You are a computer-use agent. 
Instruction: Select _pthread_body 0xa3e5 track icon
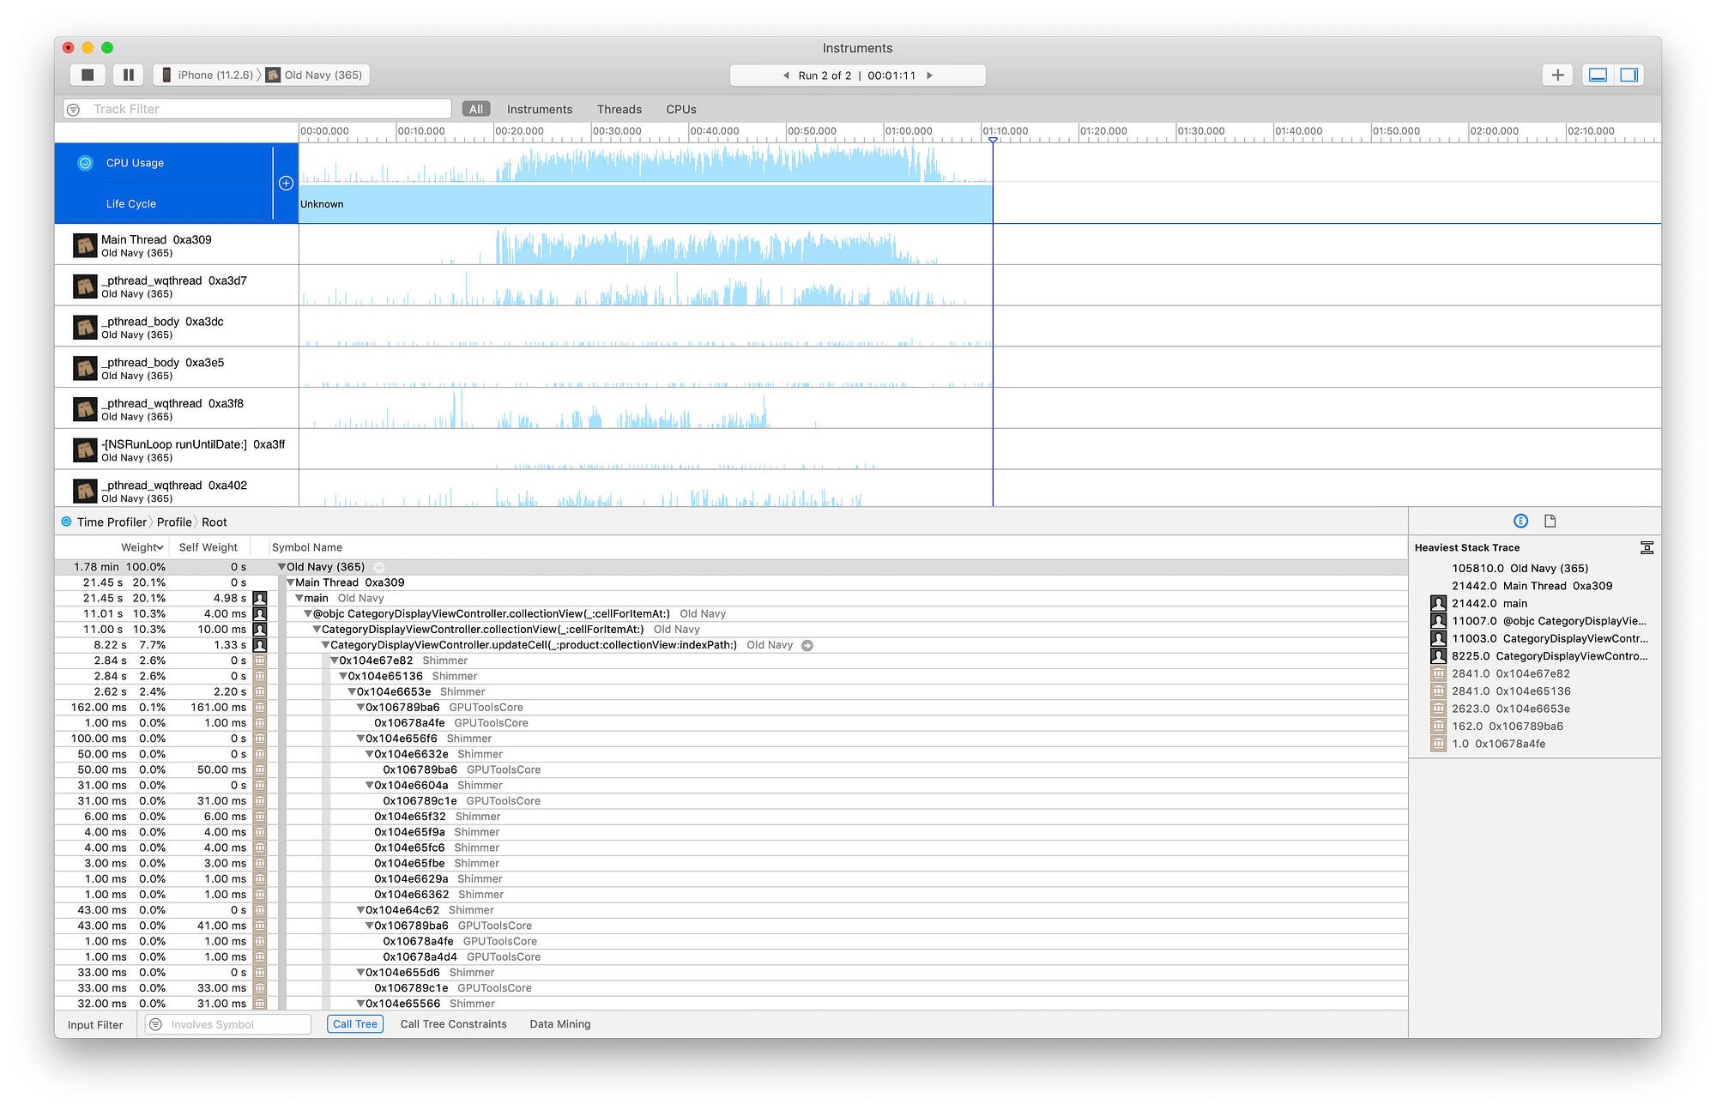tap(85, 369)
